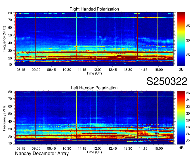Click the 36 dB mark on the bottom colorbar
Viewport: 193px width, 157px height.
pyautogui.click(x=188, y=93)
